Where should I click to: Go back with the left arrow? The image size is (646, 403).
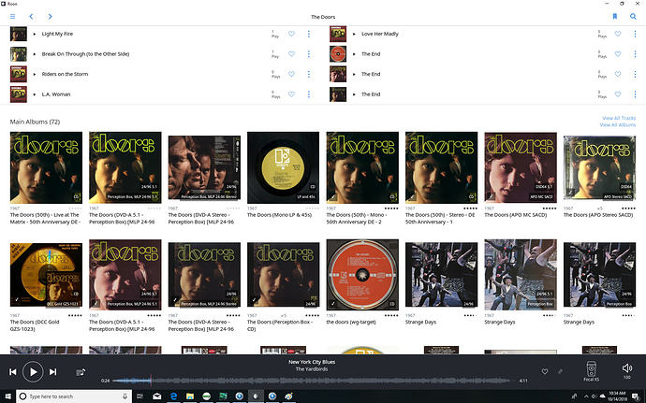click(31, 17)
